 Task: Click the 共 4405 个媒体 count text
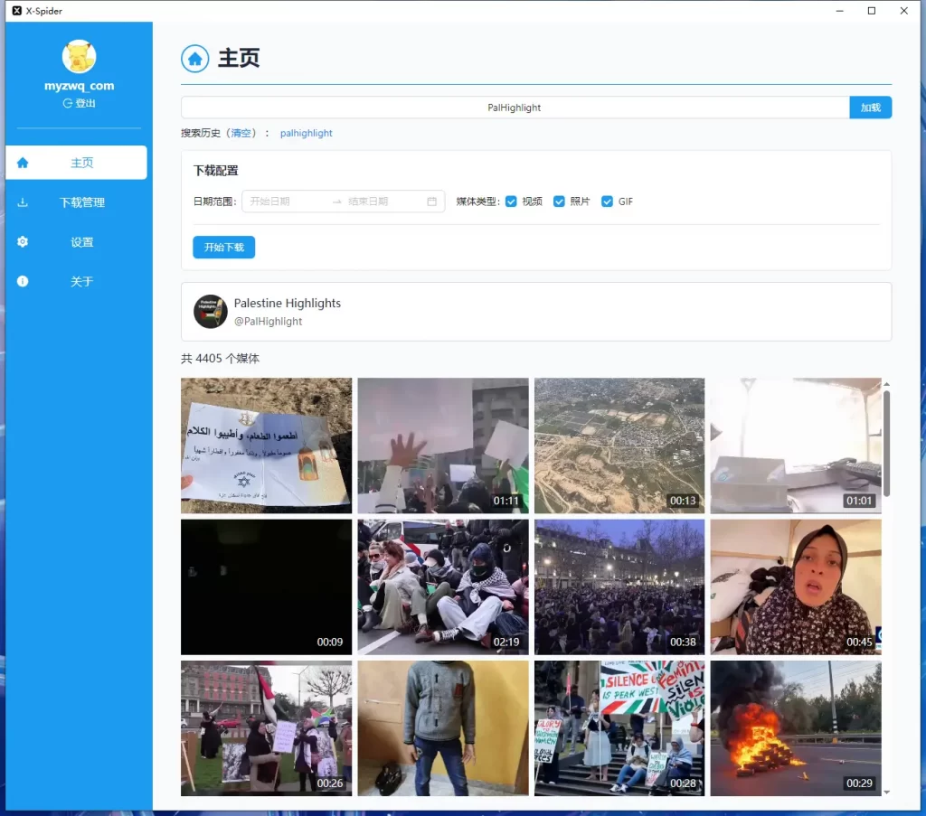tap(220, 359)
